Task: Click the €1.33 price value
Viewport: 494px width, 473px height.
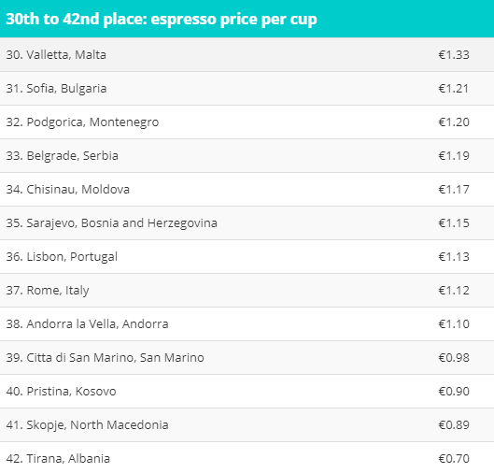Action: click(x=454, y=55)
